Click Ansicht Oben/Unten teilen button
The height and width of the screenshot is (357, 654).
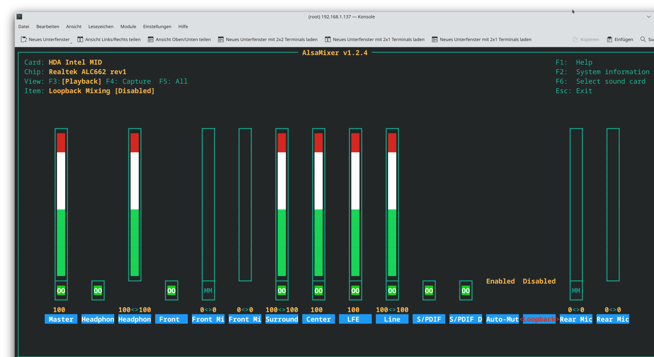tap(179, 40)
